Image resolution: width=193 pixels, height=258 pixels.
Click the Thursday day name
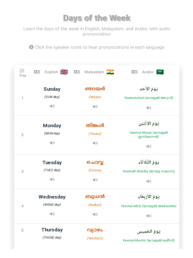coord(52,230)
